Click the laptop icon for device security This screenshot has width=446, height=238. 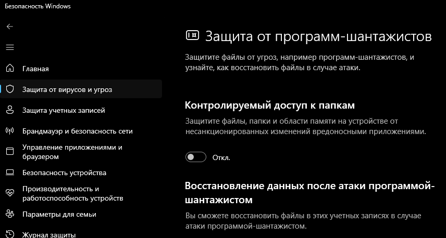[x=10, y=173]
